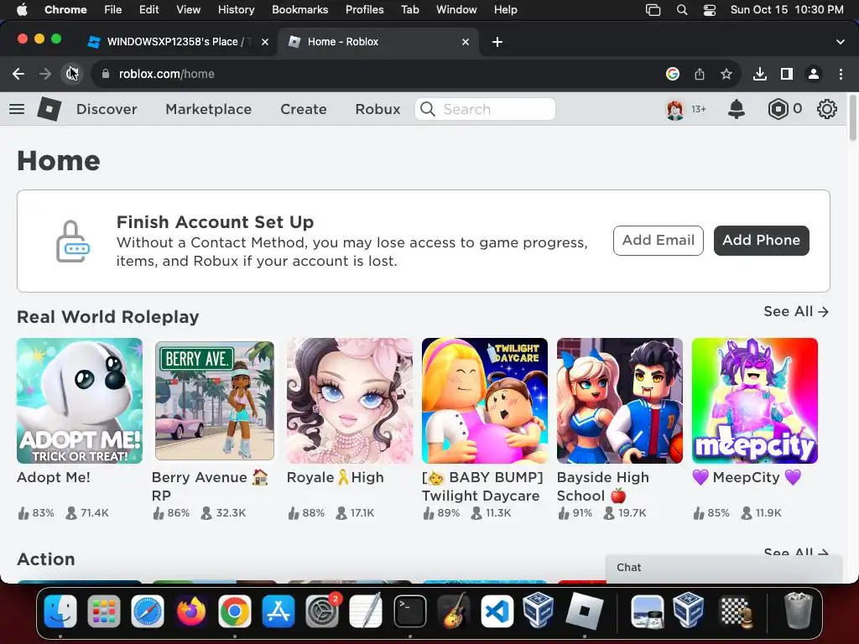
Task: Close the WINDOWSXP12358's Place tab
Action: pos(265,42)
